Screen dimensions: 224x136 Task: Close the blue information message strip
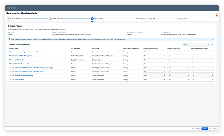(213, 39)
